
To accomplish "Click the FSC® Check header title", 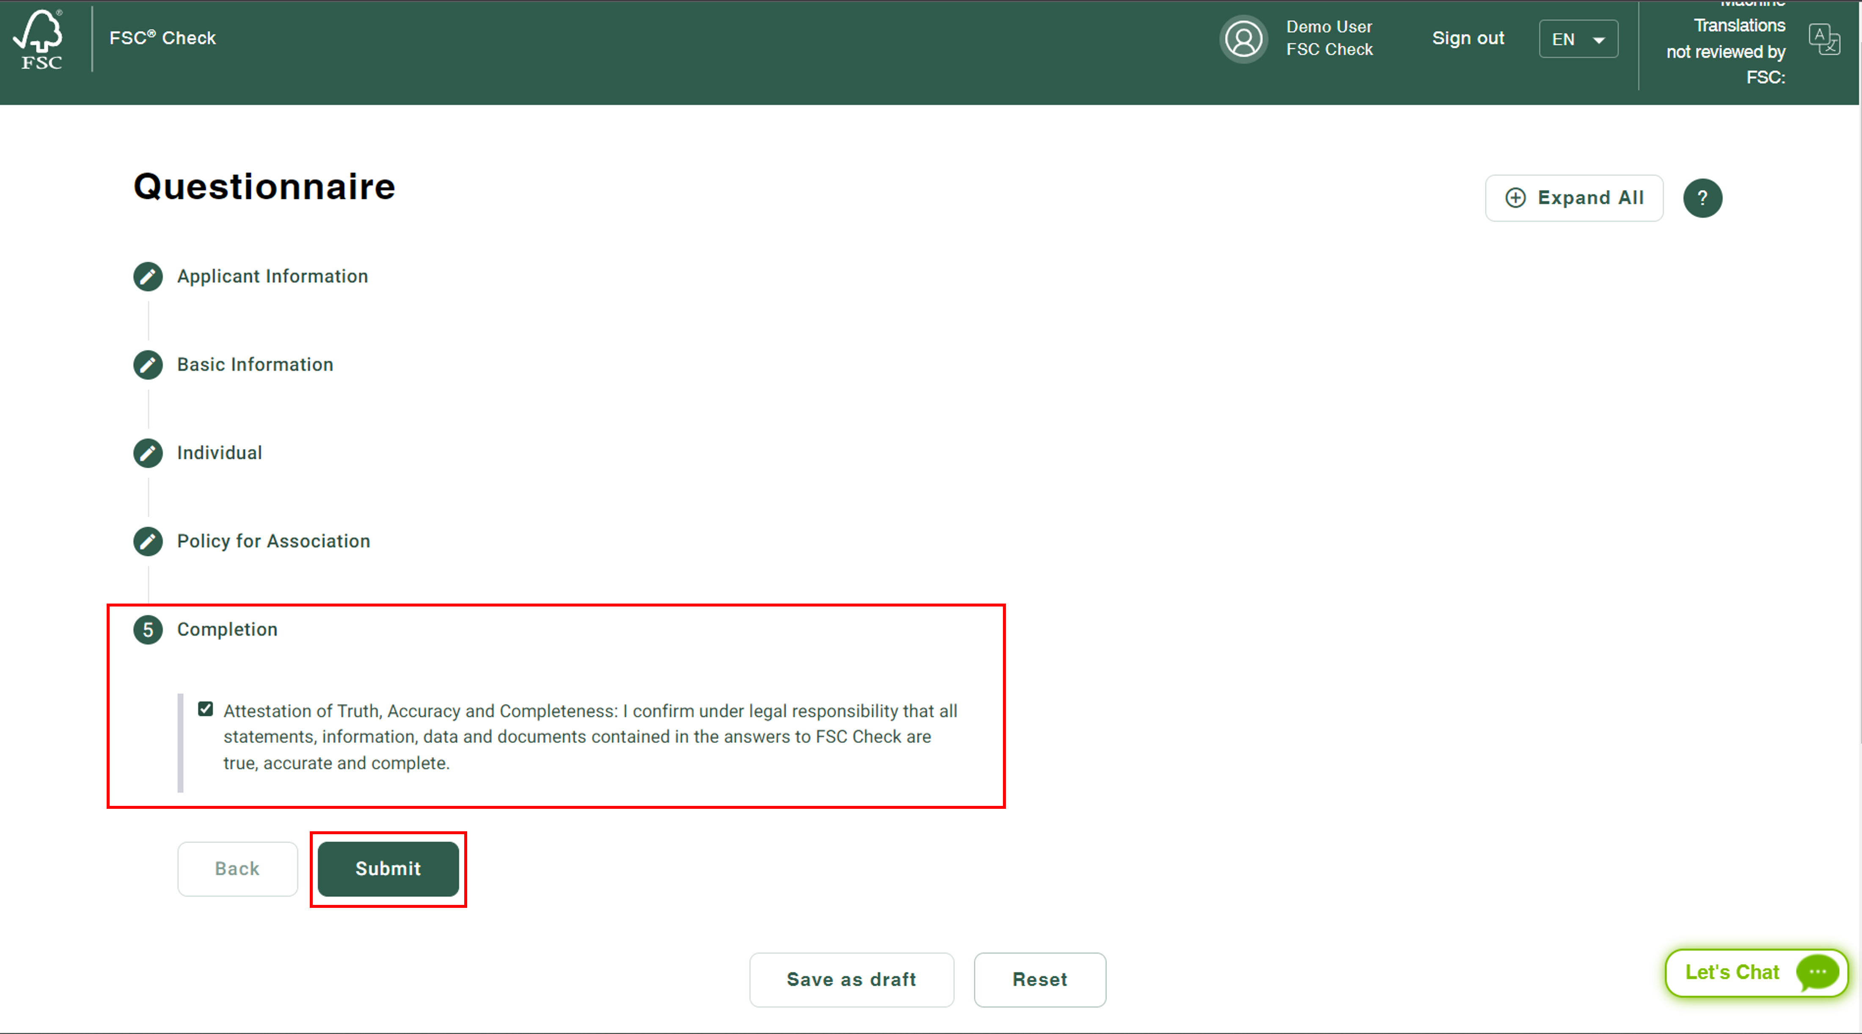I will 163,39.
